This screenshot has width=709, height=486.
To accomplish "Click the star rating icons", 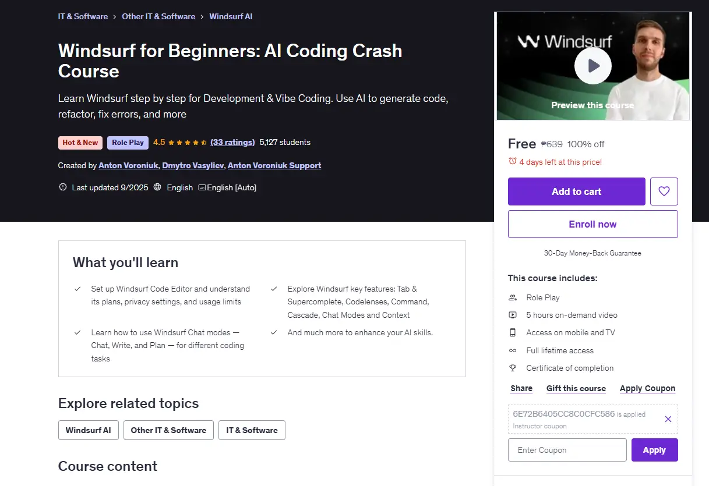I will coord(187,143).
